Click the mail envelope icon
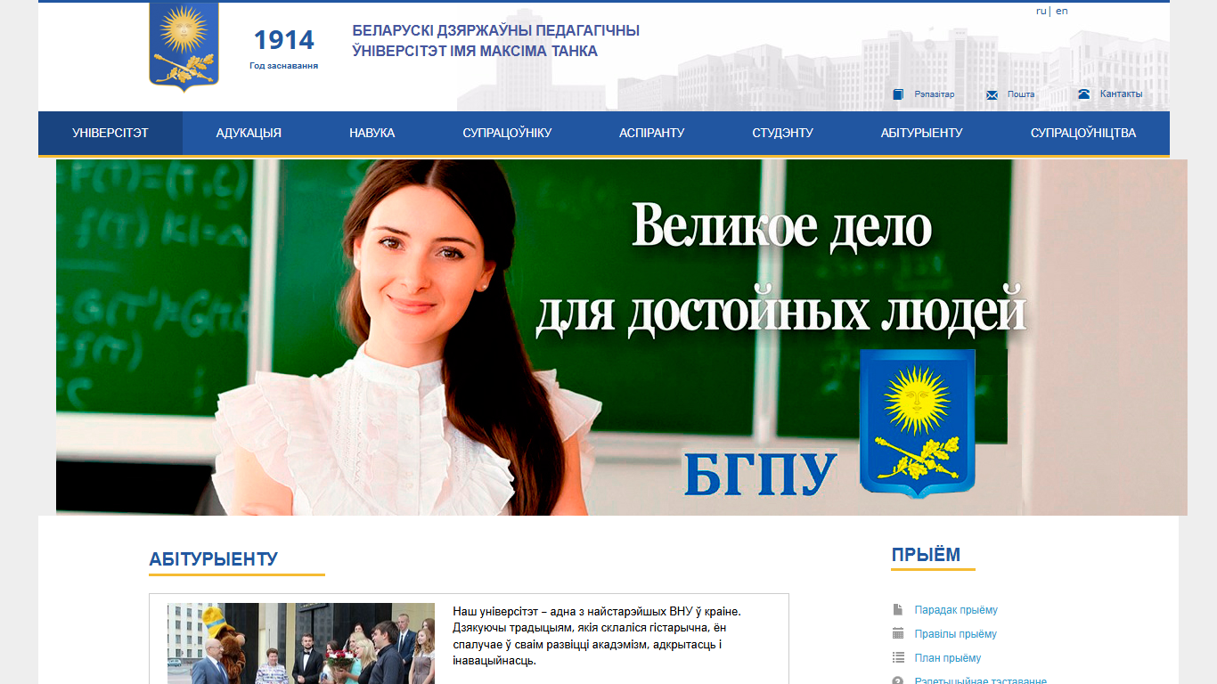The height and width of the screenshot is (684, 1217). coord(992,94)
